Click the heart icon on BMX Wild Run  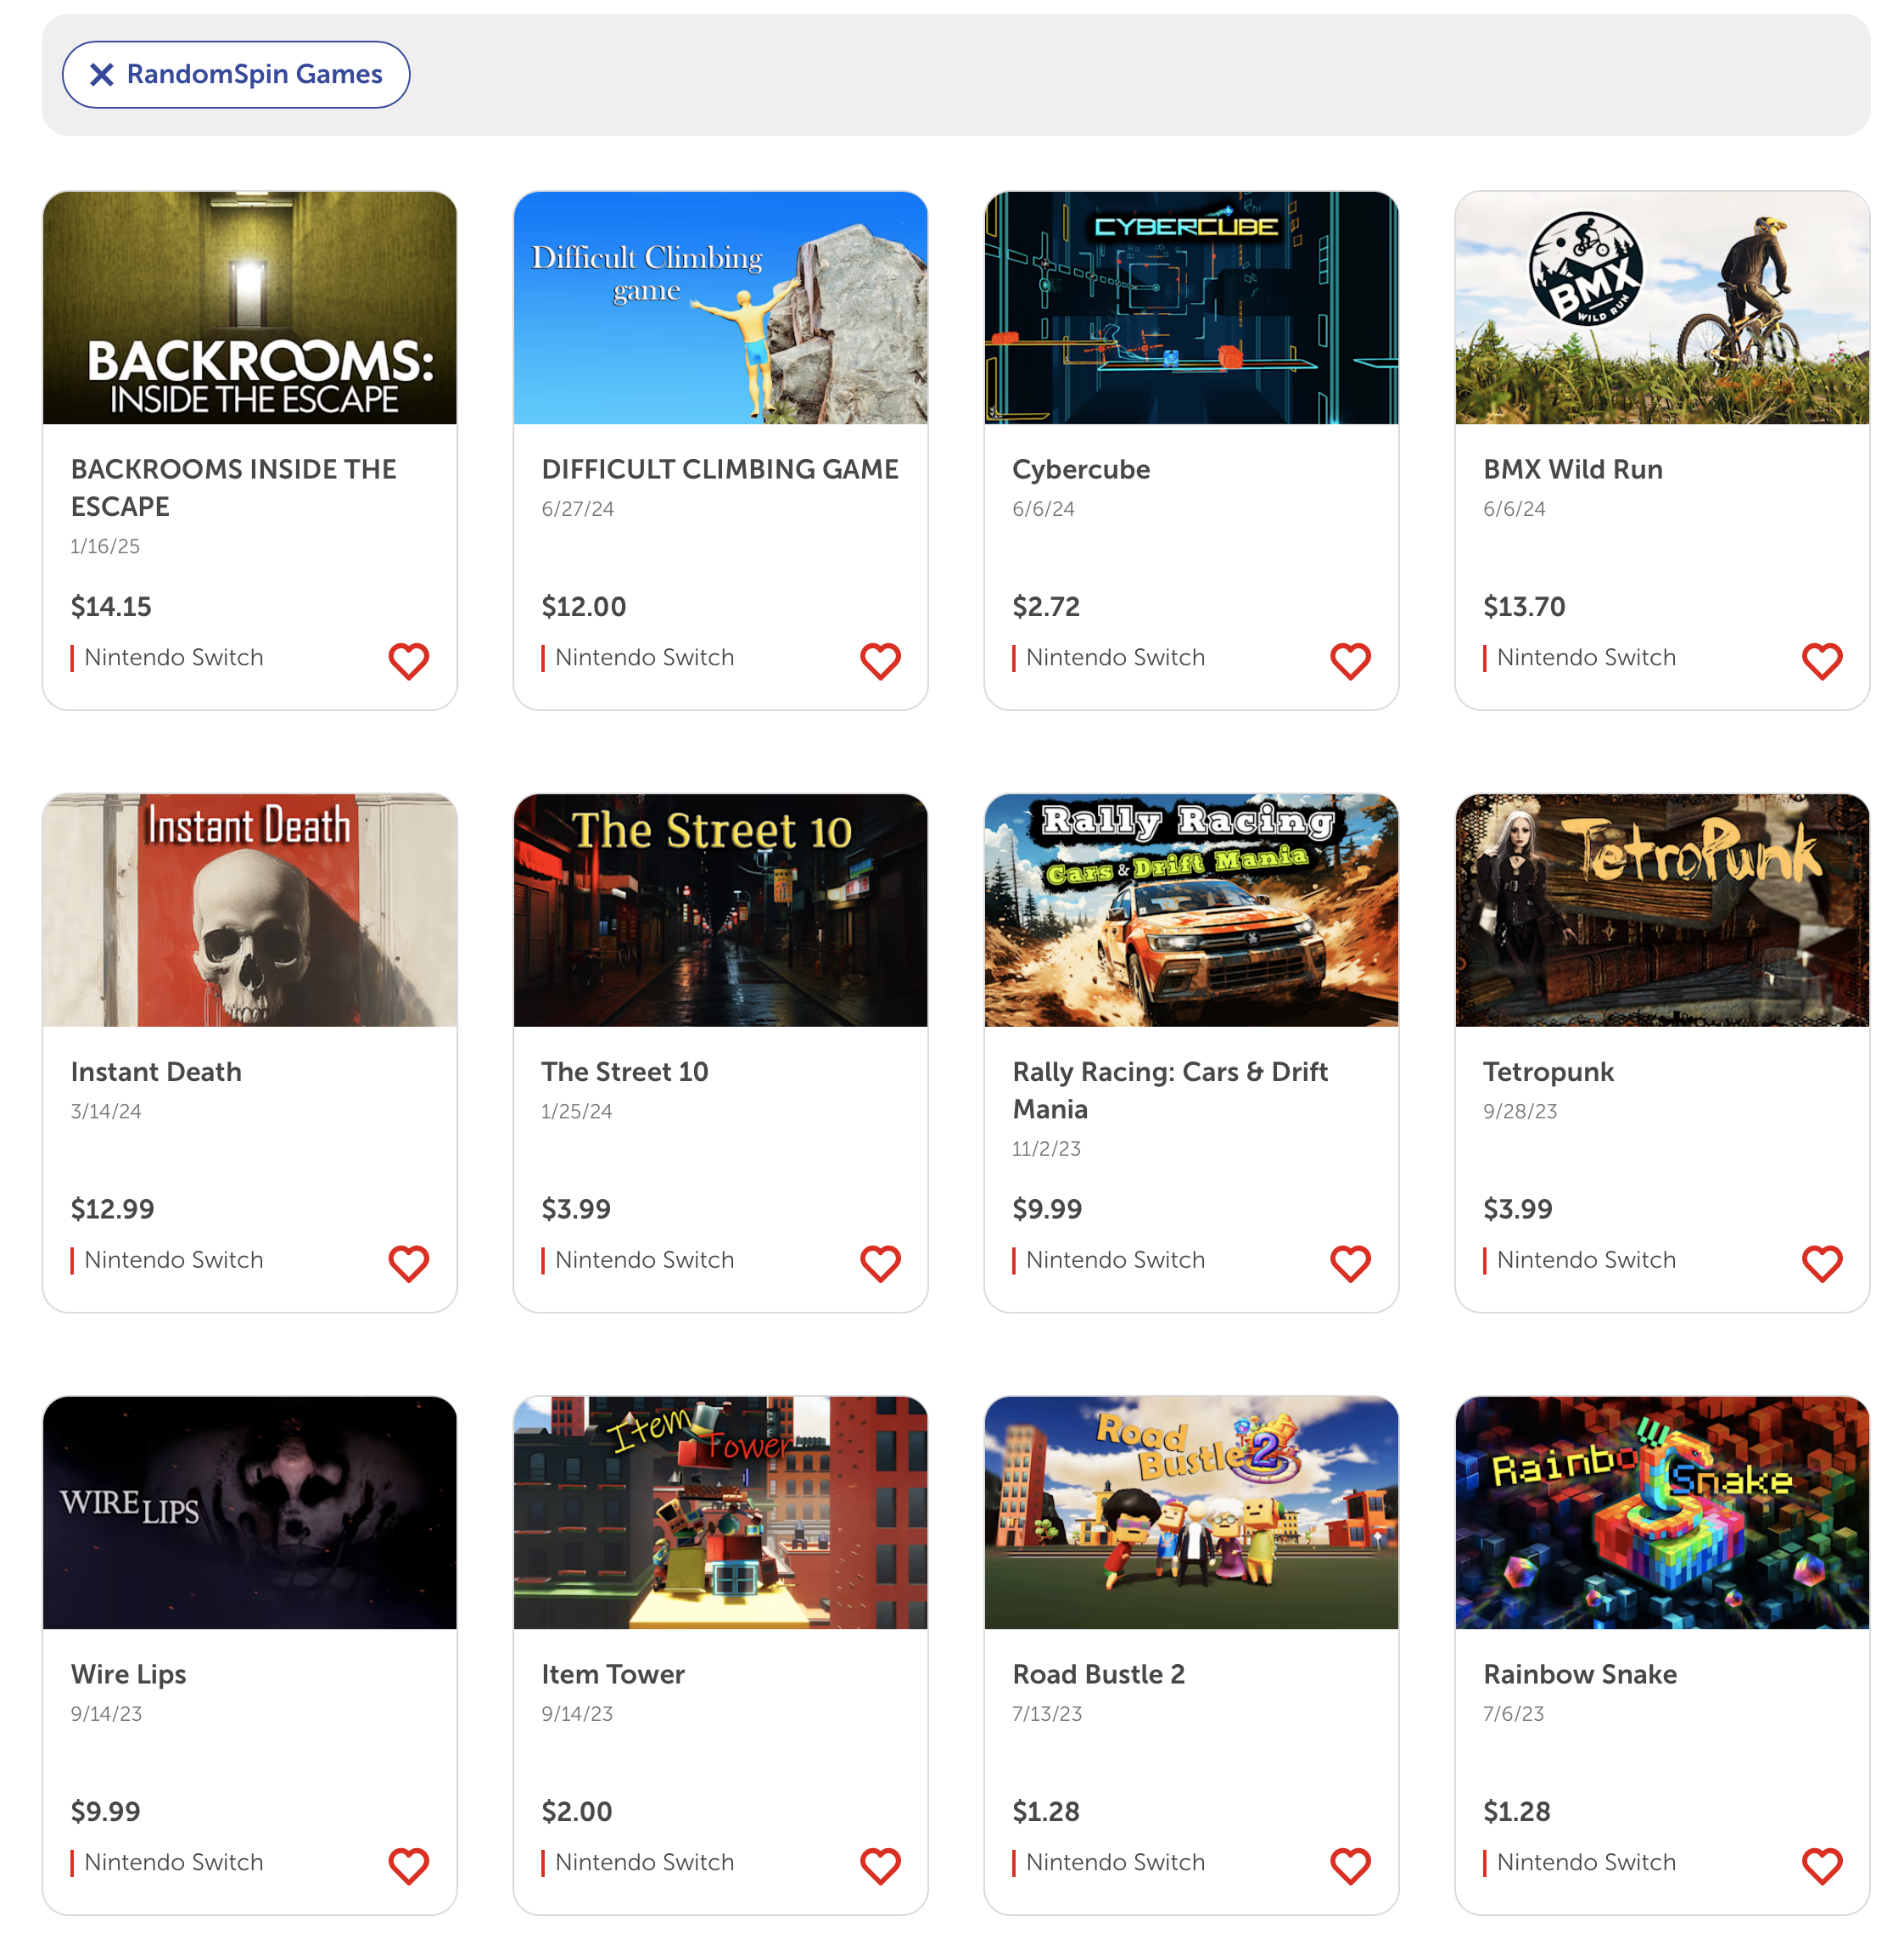click(x=1821, y=660)
